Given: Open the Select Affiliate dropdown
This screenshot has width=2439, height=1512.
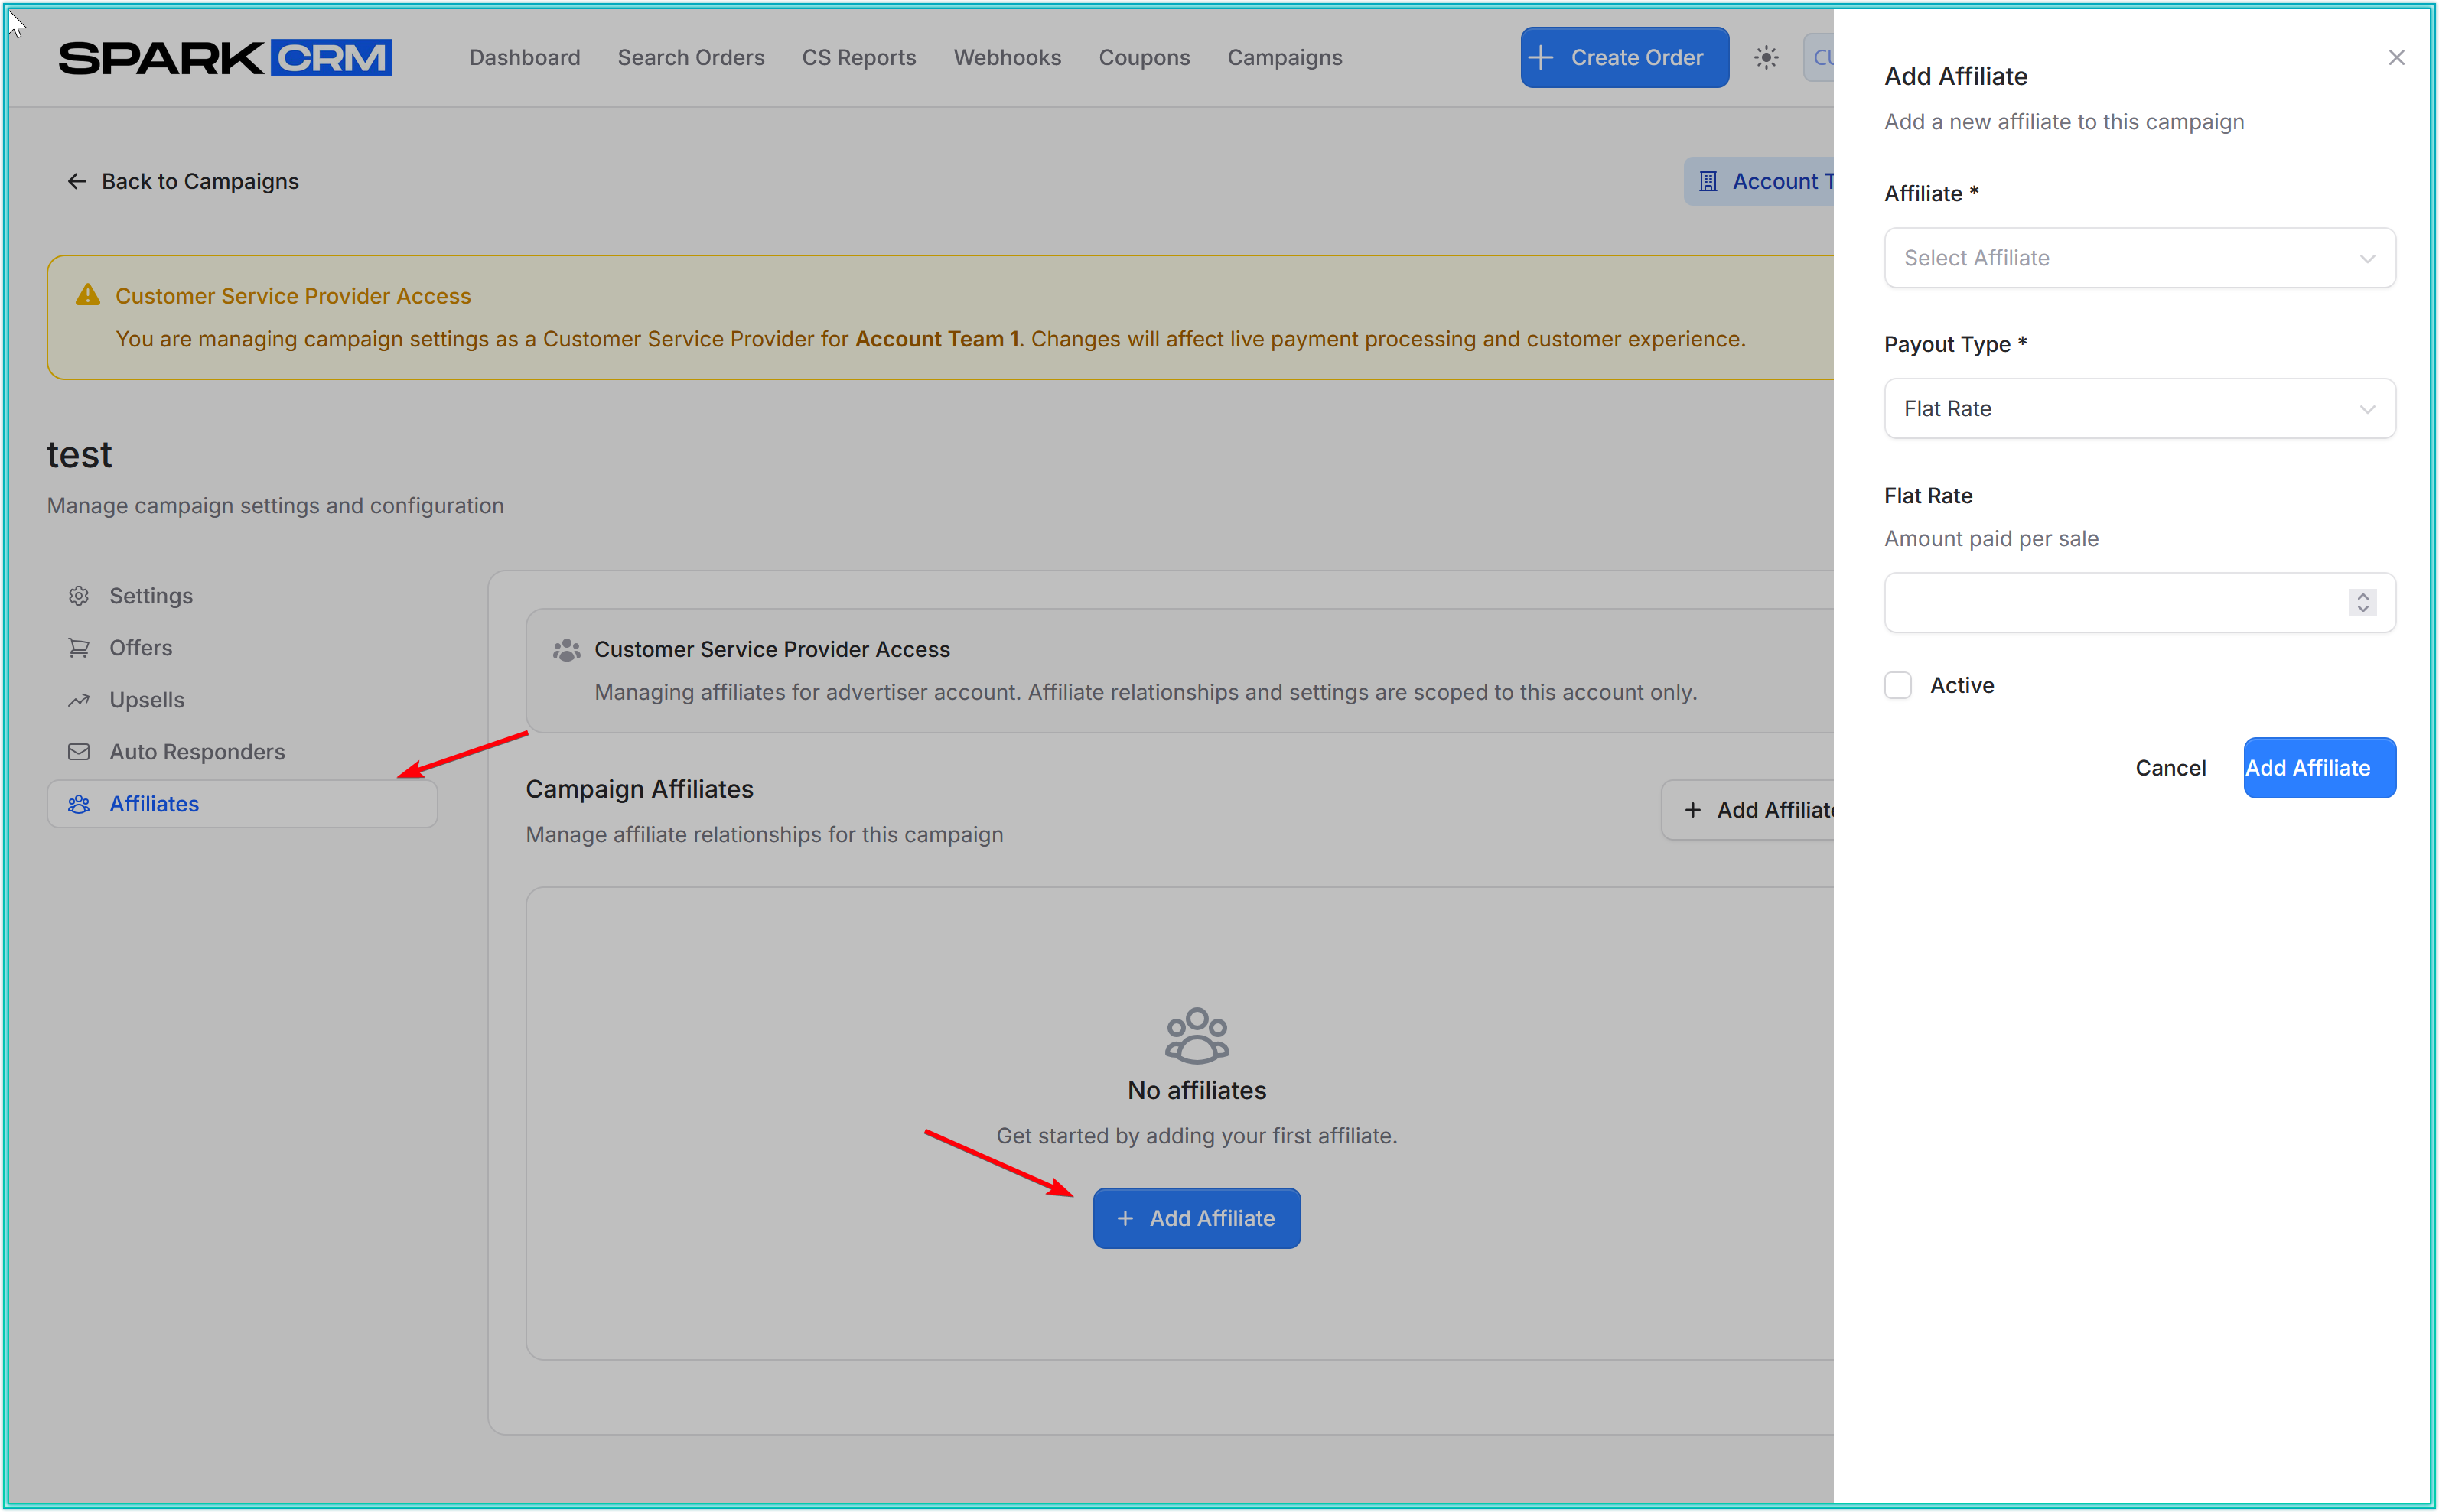Looking at the screenshot, I should click(x=2139, y=258).
